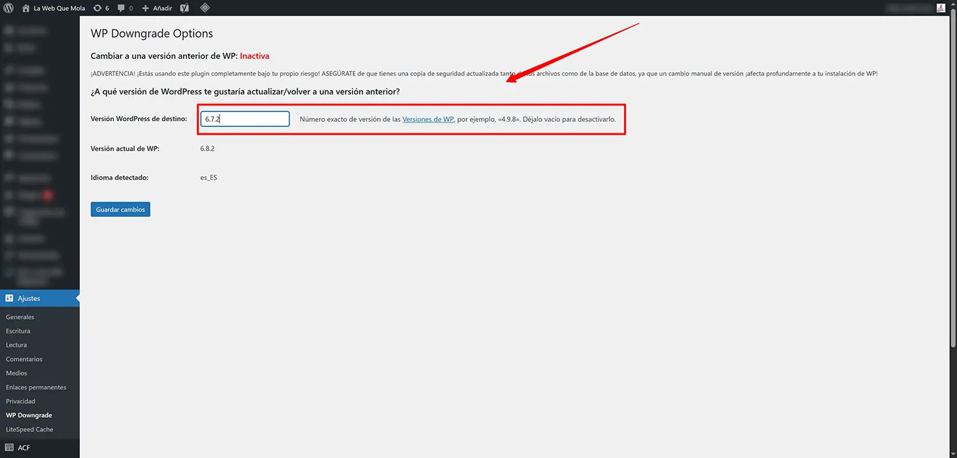Open the Comentarios settings page
Screen dimensions: 957x458
[x=24, y=358]
